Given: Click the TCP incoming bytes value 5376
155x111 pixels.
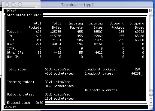Looking at the screenshot, I should click(x=99, y=40).
